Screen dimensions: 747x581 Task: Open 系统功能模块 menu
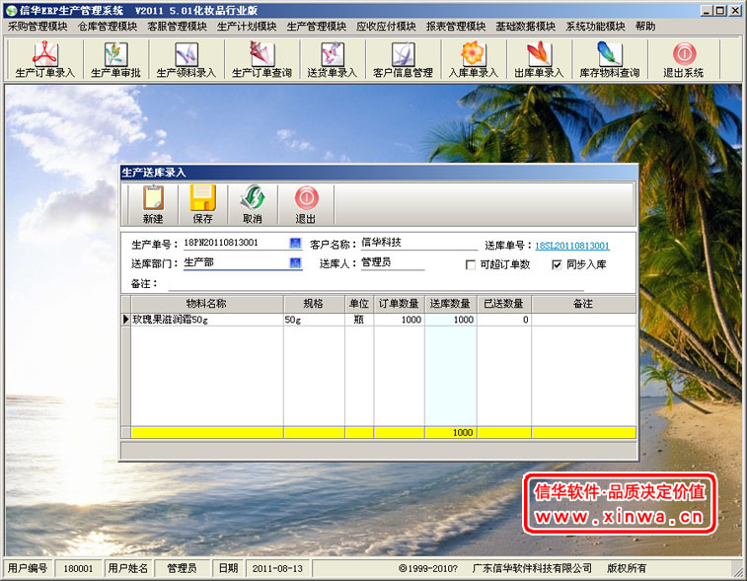[595, 27]
